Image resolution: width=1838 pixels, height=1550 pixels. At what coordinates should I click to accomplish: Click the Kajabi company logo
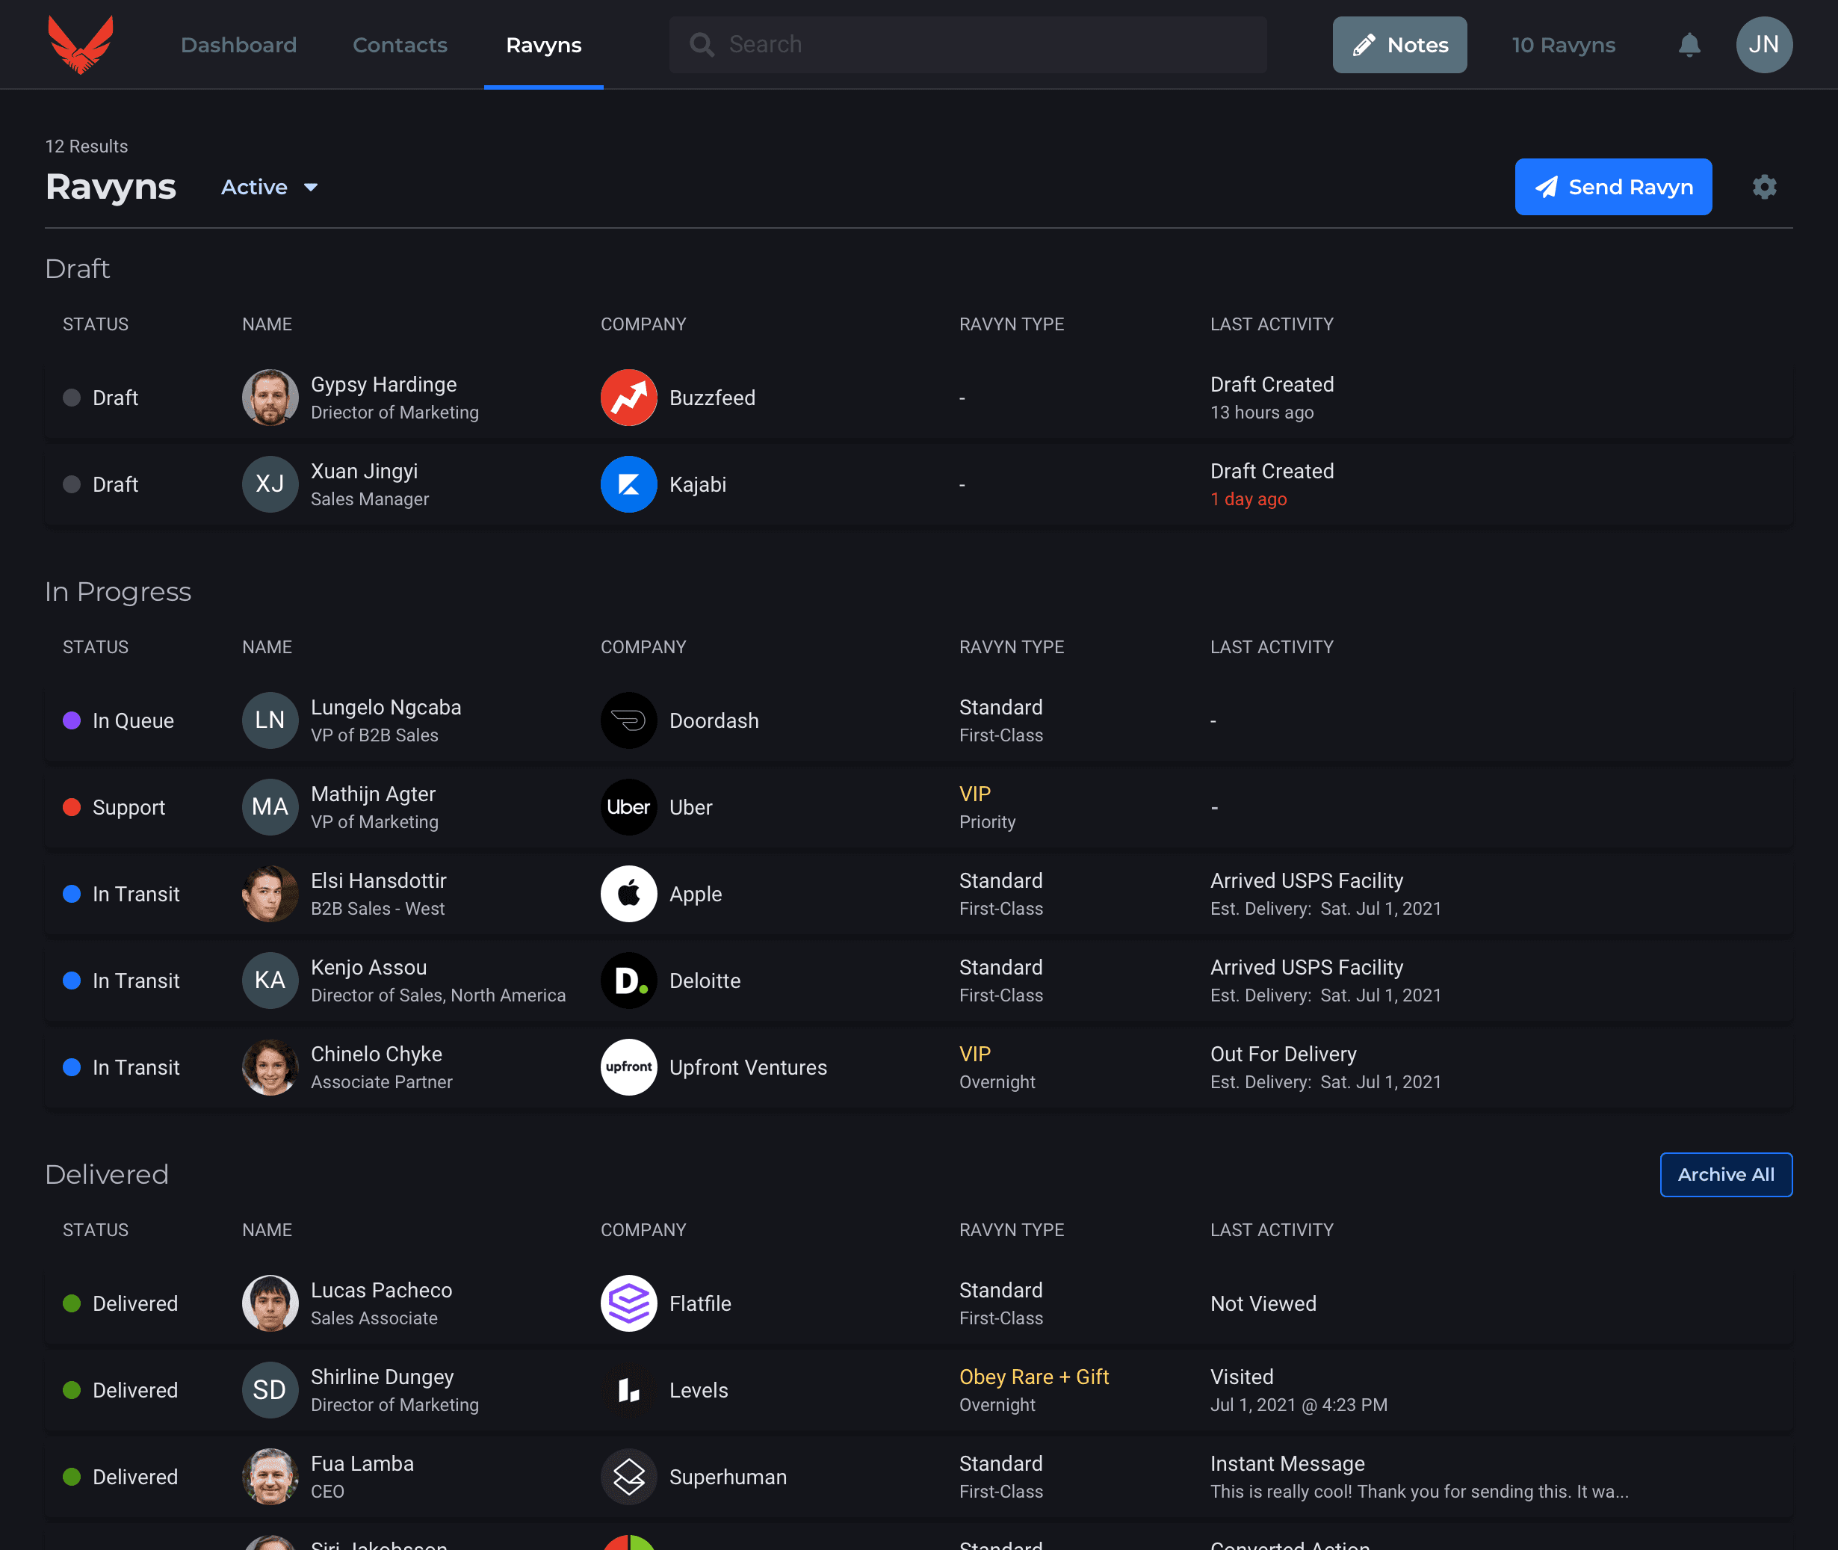click(628, 484)
